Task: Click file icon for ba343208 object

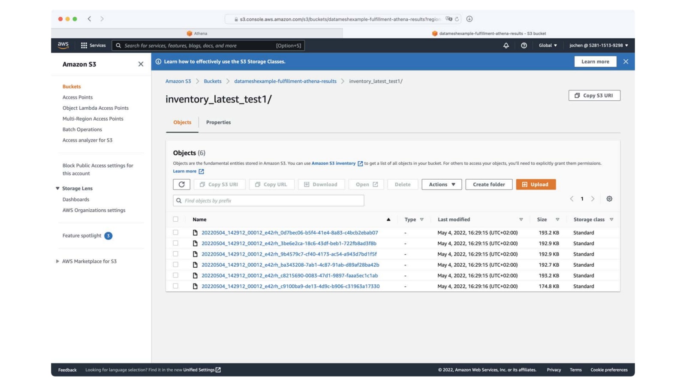Action: 195,265
